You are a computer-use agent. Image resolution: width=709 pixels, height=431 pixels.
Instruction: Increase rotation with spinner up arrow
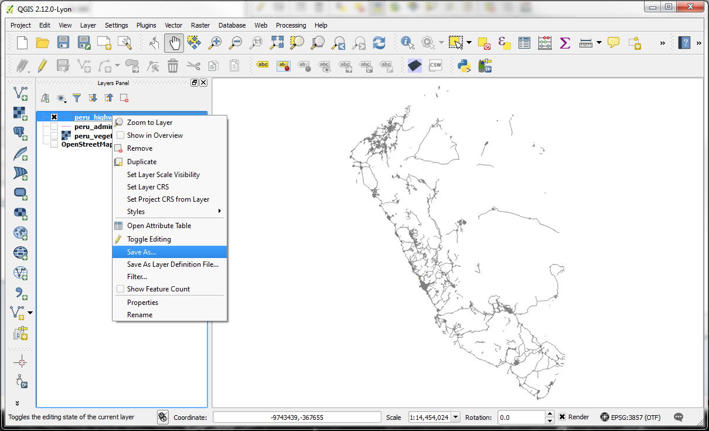(x=550, y=414)
